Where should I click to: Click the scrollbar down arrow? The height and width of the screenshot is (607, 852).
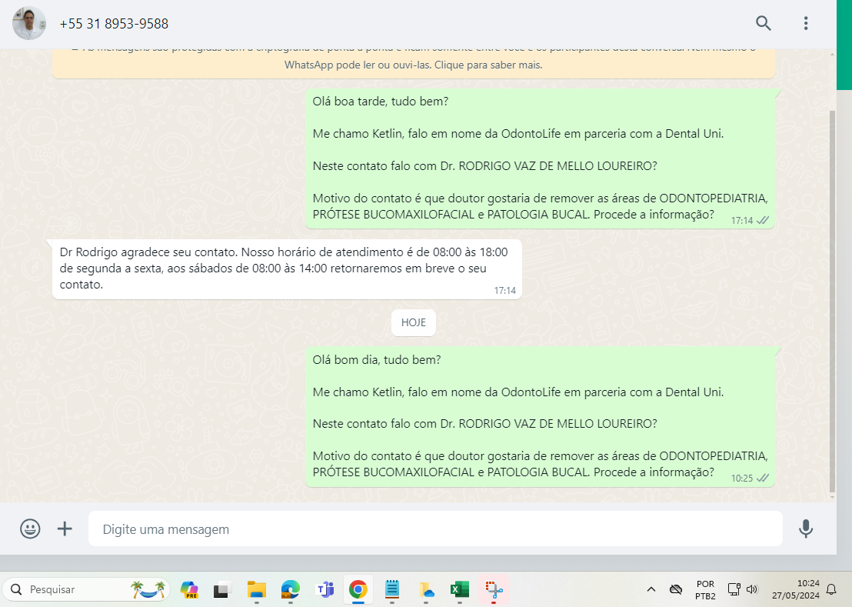pyautogui.click(x=832, y=497)
